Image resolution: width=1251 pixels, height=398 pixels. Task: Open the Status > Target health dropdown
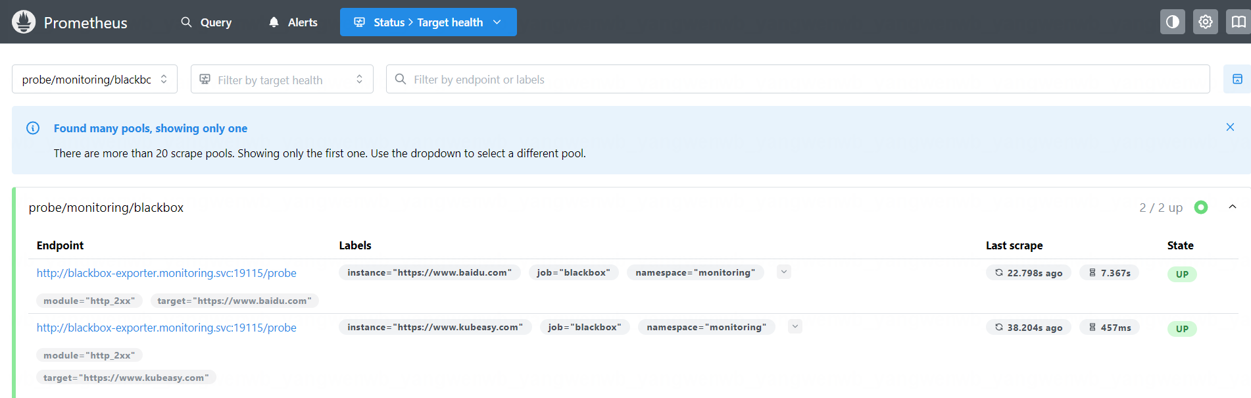click(428, 22)
